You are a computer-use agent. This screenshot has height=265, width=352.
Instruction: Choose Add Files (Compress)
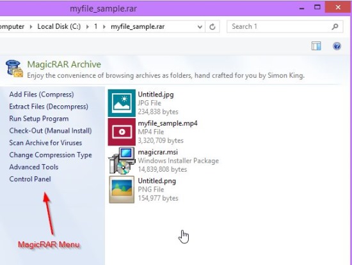[x=42, y=95]
